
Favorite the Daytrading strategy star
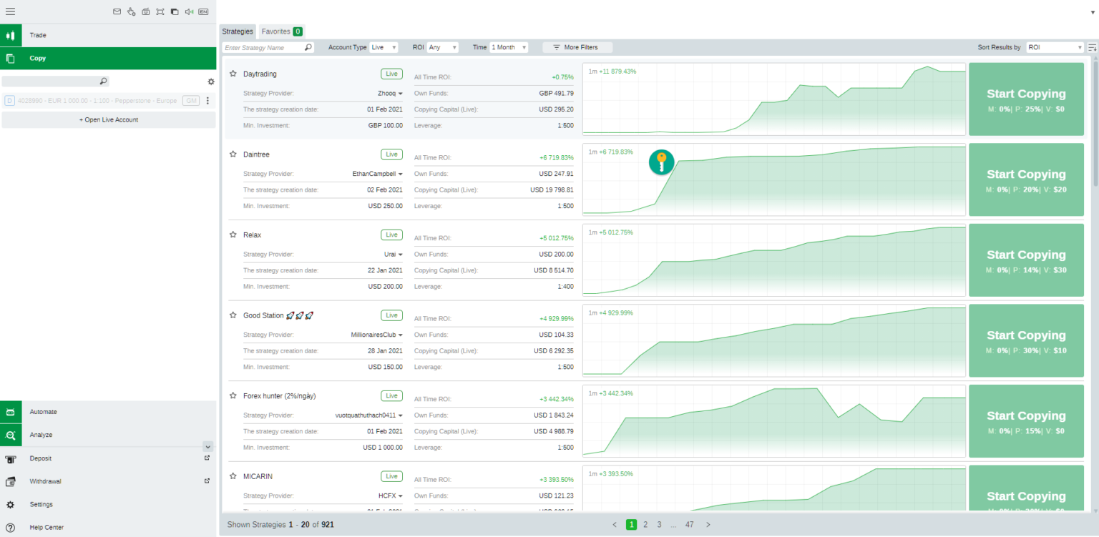click(x=233, y=74)
